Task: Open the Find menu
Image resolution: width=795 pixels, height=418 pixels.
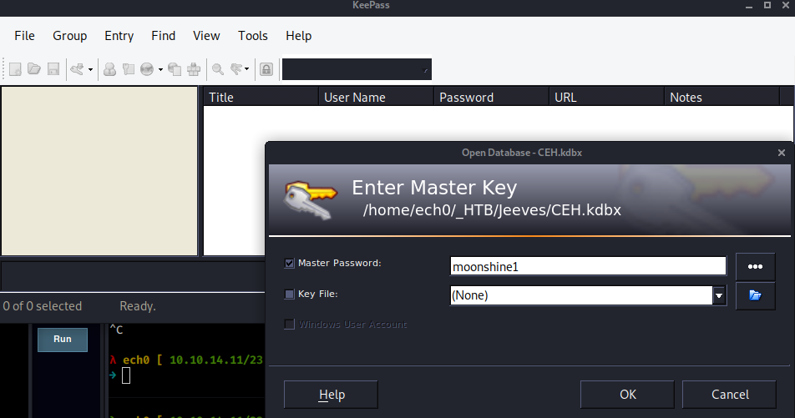Action: (x=164, y=36)
